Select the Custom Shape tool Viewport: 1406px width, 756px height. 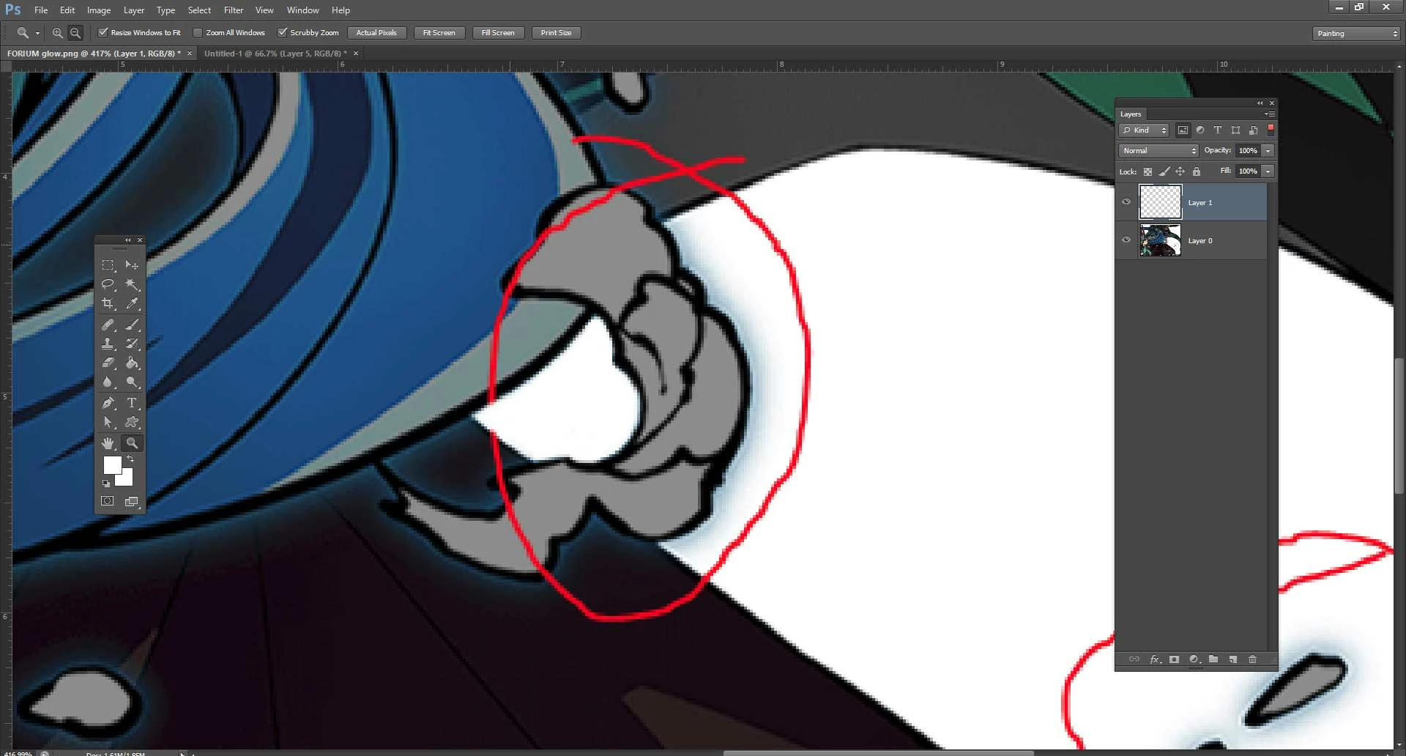point(132,422)
